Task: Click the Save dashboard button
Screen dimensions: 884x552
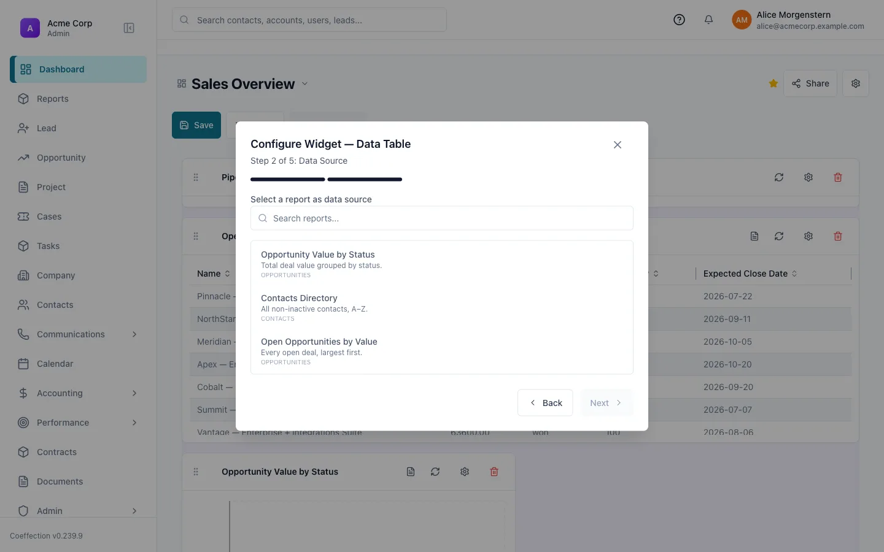Action: [x=196, y=125]
